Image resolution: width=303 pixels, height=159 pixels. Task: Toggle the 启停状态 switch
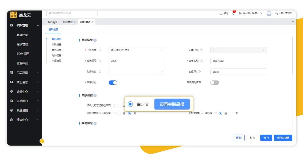[113, 82]
